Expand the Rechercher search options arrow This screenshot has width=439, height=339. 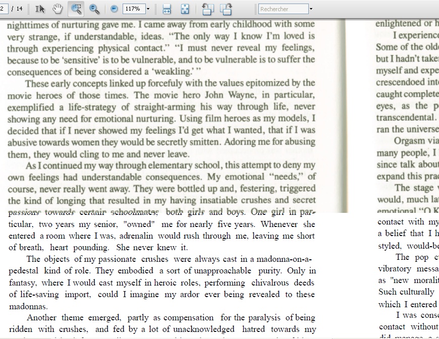click(311, 9)
